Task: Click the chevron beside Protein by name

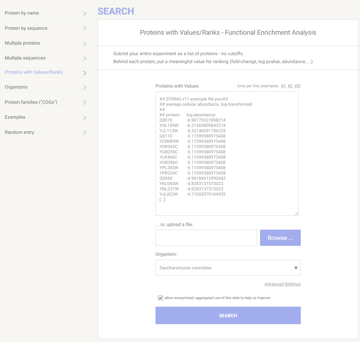Action: 85,14
